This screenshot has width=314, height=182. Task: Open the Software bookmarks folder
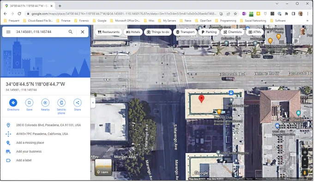[278, 21]
